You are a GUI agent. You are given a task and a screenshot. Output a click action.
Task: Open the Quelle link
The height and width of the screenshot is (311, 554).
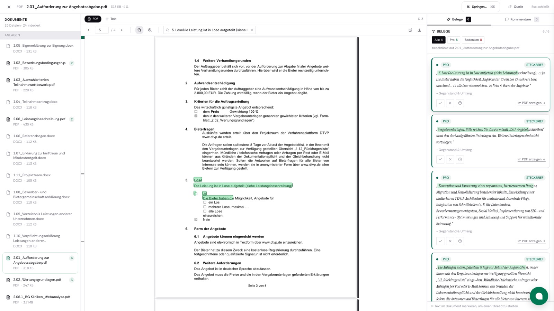pos(516,7)
